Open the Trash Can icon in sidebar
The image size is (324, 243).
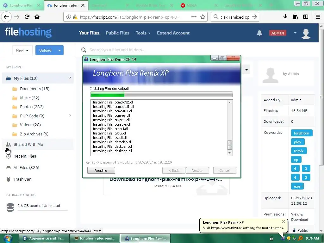click(x=8, y=179)
